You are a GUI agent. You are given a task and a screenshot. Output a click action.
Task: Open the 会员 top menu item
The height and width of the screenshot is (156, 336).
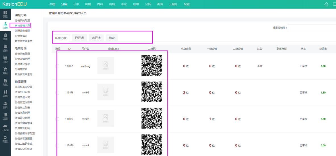pos(148,4)
